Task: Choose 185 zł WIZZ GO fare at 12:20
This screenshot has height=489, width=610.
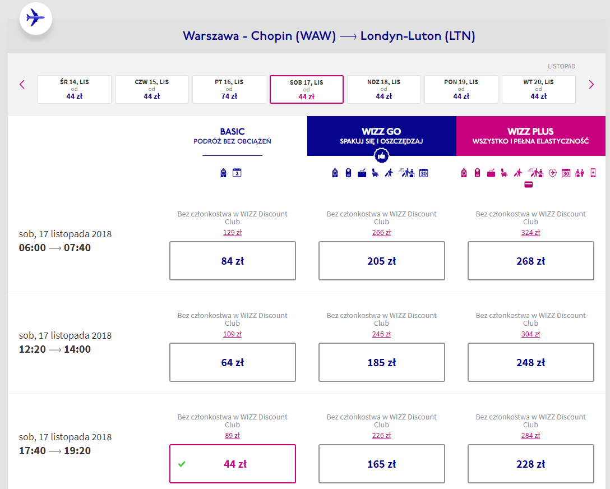Action: tap(382, 362)
